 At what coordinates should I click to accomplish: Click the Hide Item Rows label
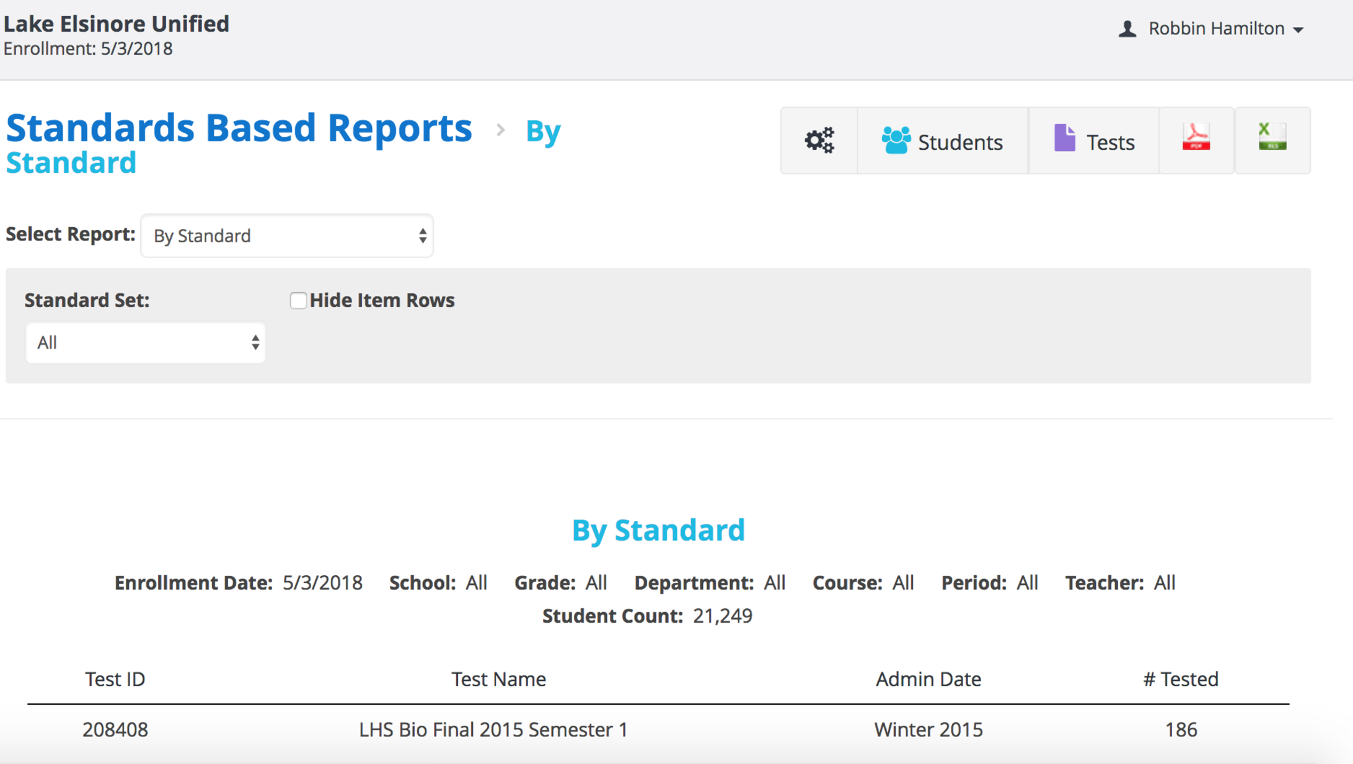tap(382, 300)
